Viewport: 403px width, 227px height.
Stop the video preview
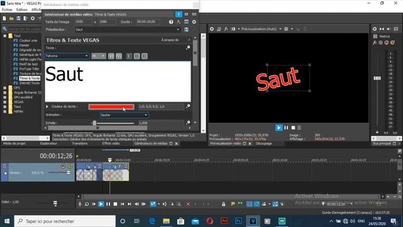tap(293, 127)
